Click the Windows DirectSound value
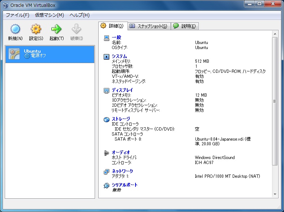Screen dimensions: 284x212 (x=215, y=158)
